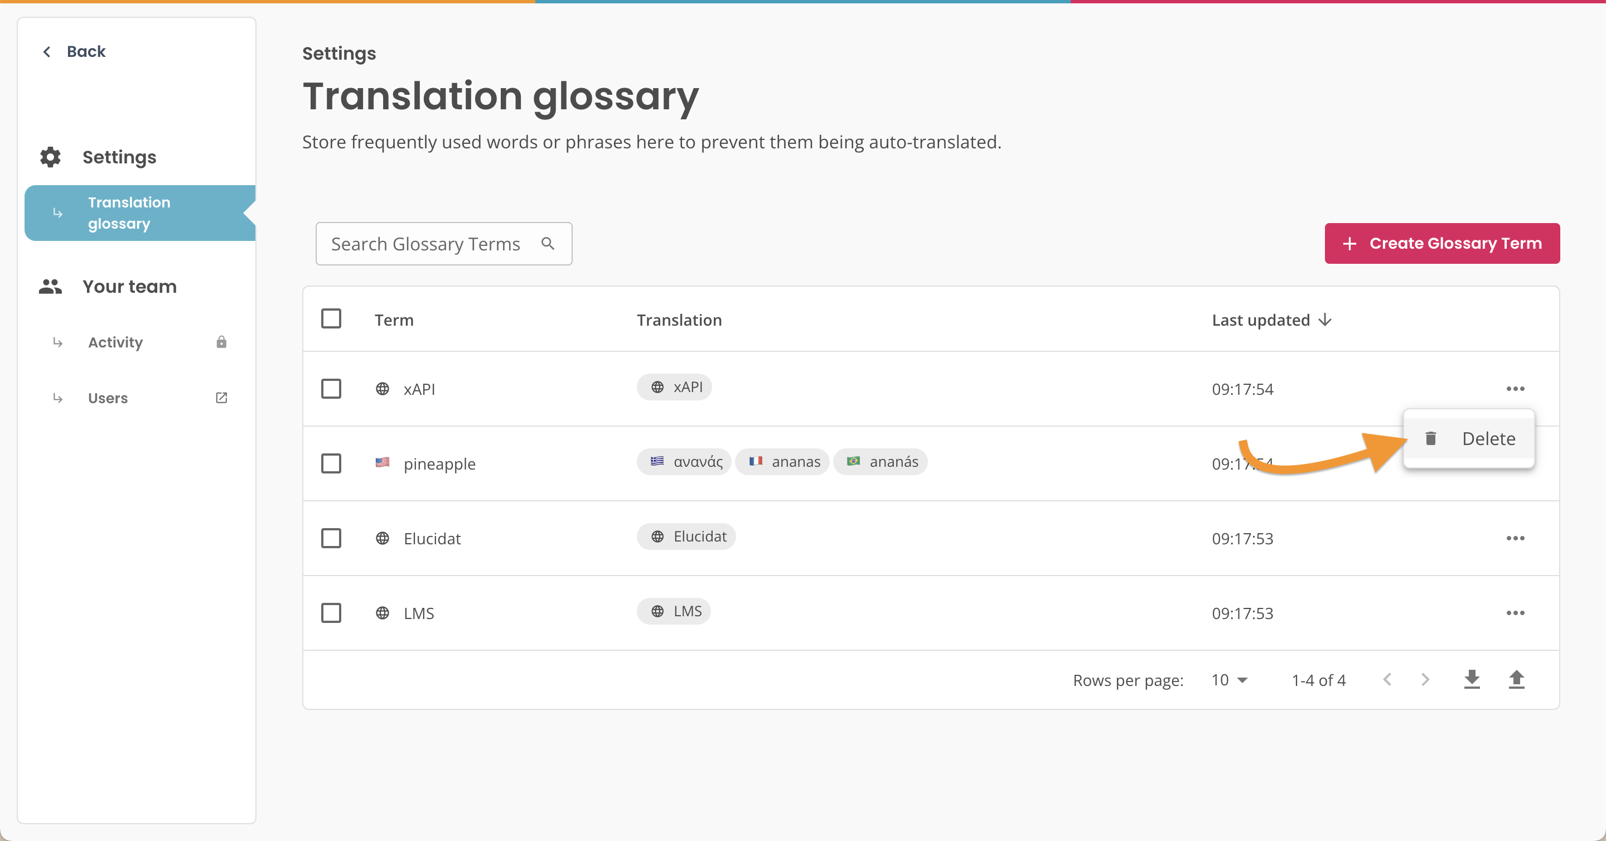
Task: Select Delete from the context menu
Action: [1489, 438]
